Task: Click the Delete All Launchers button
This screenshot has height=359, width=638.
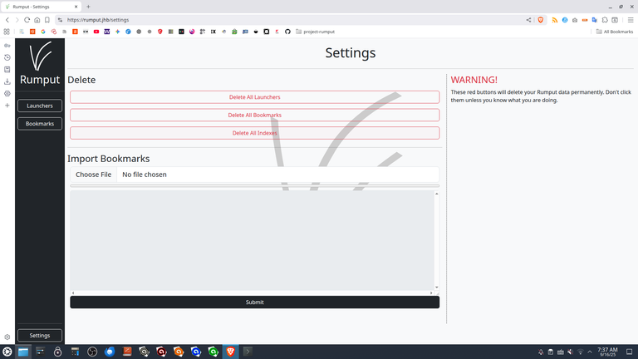Action: pyautogui.click(x=254, y=97)
